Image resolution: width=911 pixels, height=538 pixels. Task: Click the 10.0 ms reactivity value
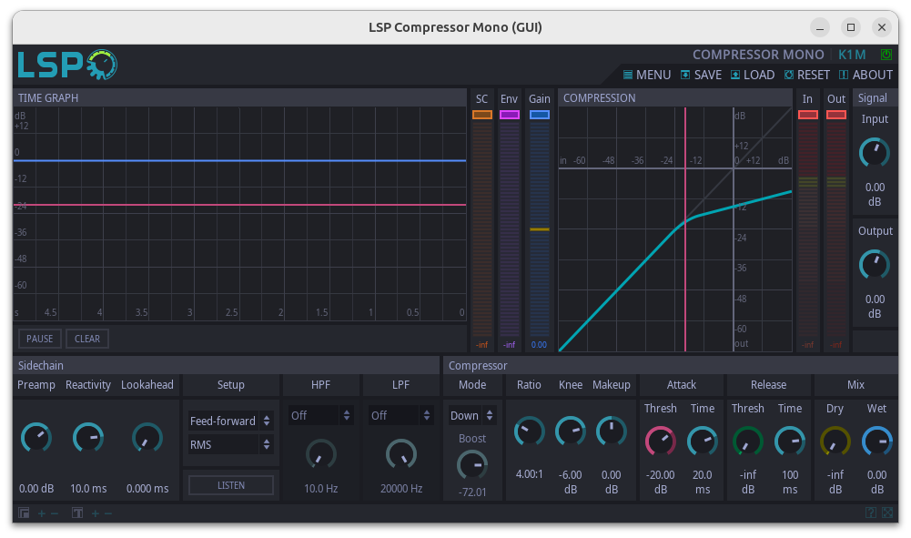(x=88, y=489)
